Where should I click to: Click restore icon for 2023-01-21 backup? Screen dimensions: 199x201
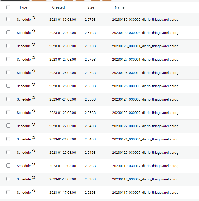pos(33,138)
